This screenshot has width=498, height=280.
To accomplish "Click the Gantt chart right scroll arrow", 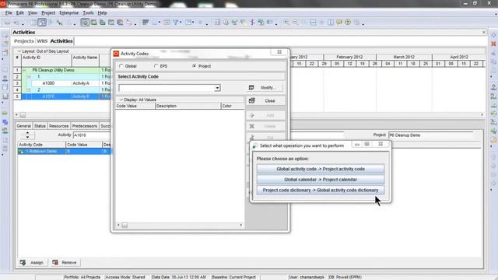I will [482, 114].
